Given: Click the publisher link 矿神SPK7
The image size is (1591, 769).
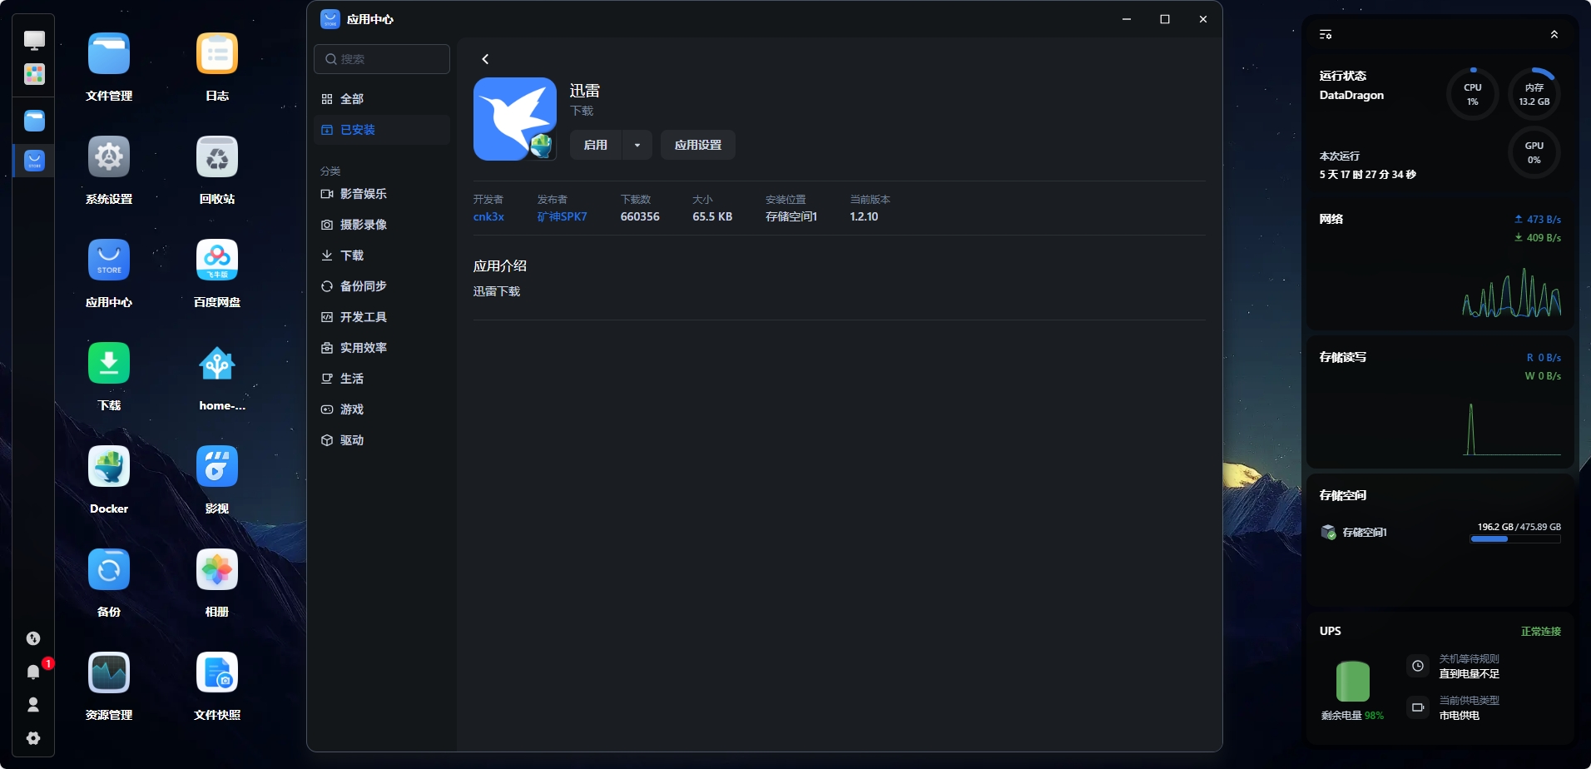Looking at the screenshot, I should [562, 216].
